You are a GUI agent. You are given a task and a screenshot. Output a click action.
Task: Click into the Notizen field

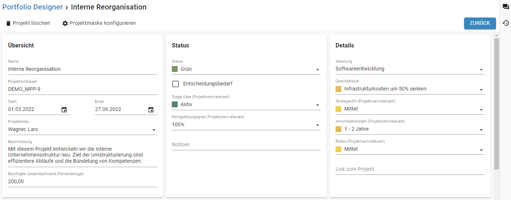click(x=246, y=145)
